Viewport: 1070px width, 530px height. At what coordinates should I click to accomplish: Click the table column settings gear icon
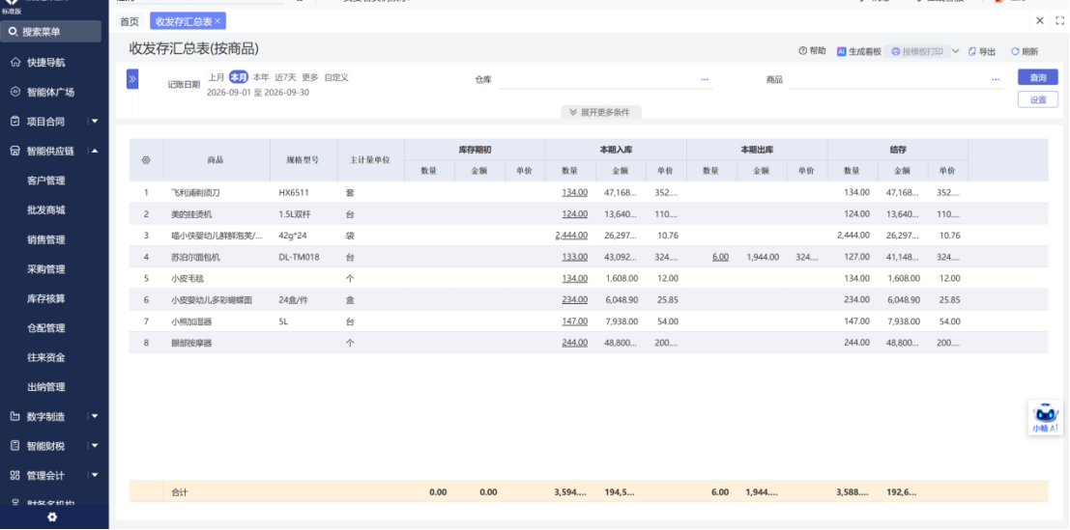[x=145, y=160]
